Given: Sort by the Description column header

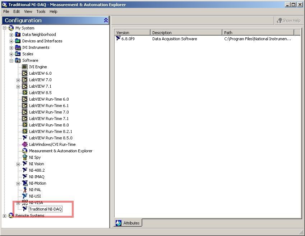Looking at the screenshot, I should [186, 32].
